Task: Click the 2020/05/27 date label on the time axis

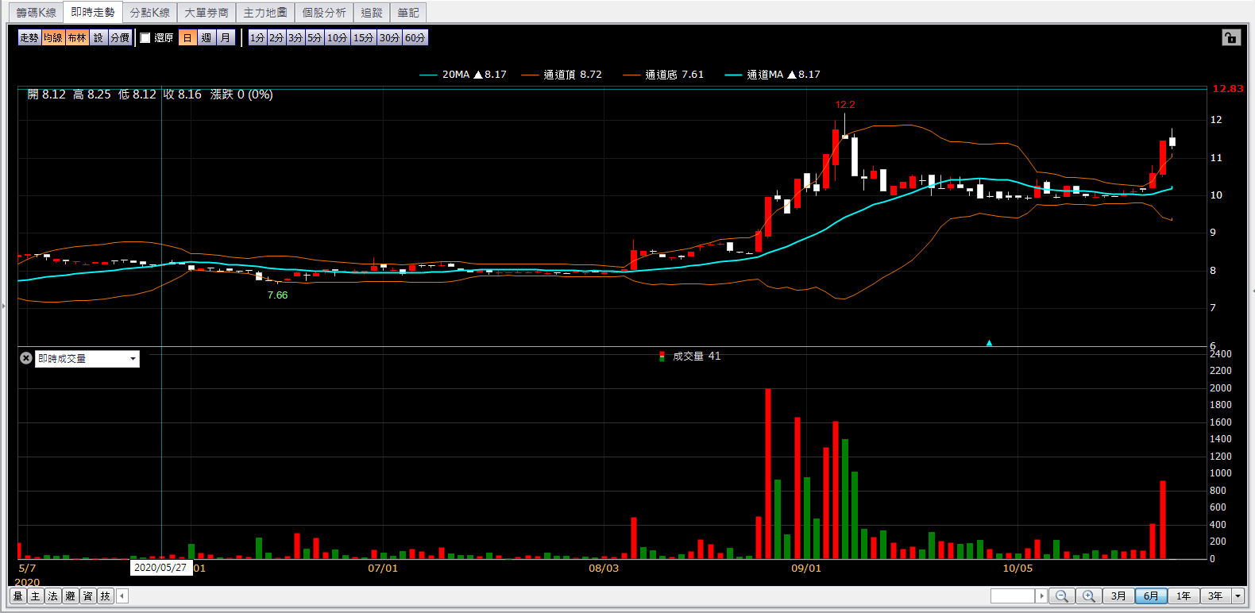Action: coord(160,568)
